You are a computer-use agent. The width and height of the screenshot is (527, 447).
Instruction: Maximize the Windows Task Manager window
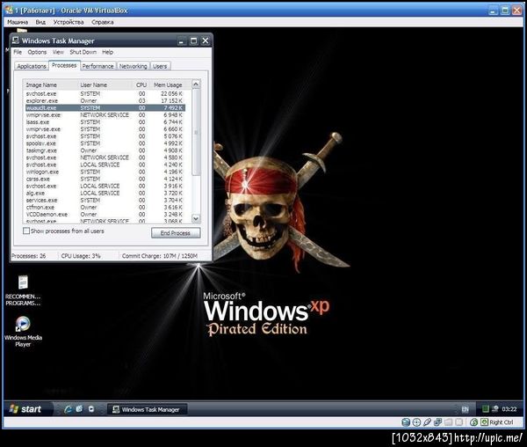pos(193,41)
